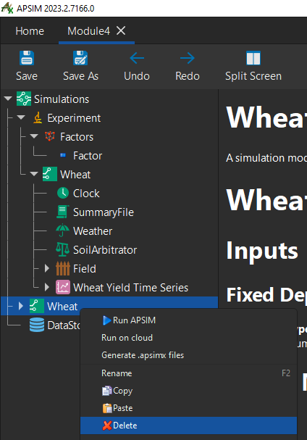Click the Save button label

pyautogui.click(x=27, y=76)
